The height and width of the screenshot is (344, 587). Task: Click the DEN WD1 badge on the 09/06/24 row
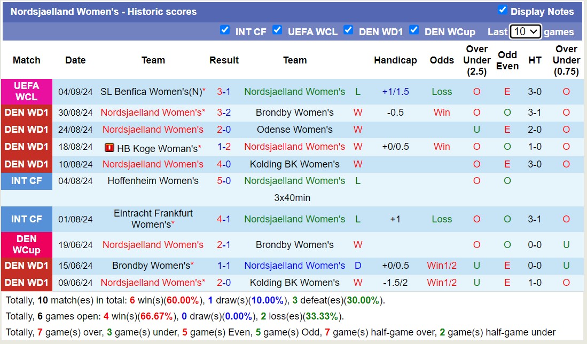[27, 283]
